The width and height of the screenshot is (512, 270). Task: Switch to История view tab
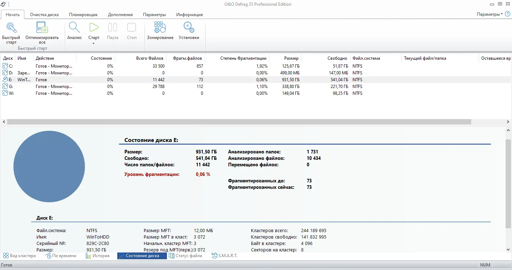pyautogui.click(x=98, y=256)
